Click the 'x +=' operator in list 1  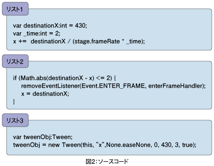click(x=20, y=41)
